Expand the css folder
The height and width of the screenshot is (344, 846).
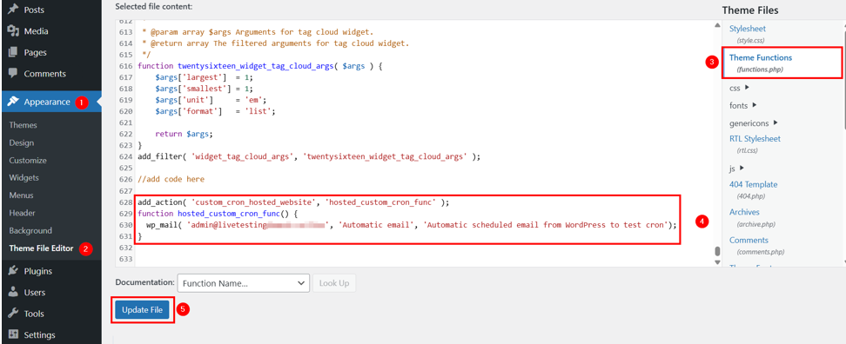[x=739, y=87]
